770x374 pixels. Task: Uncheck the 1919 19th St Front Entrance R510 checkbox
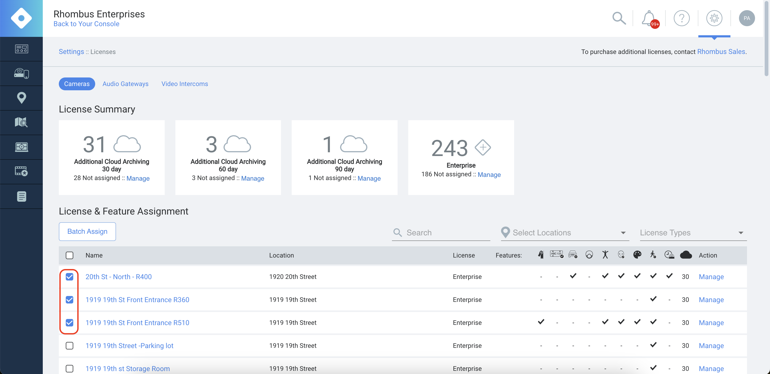click(69, 323)
